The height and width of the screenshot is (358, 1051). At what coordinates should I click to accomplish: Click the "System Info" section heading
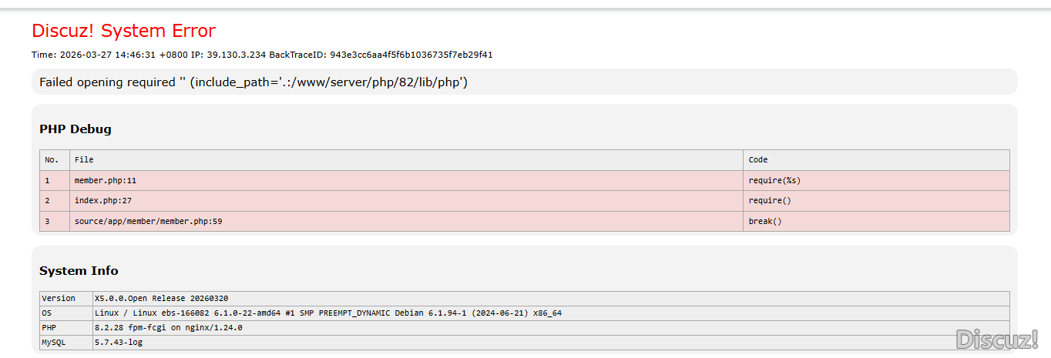79,270
